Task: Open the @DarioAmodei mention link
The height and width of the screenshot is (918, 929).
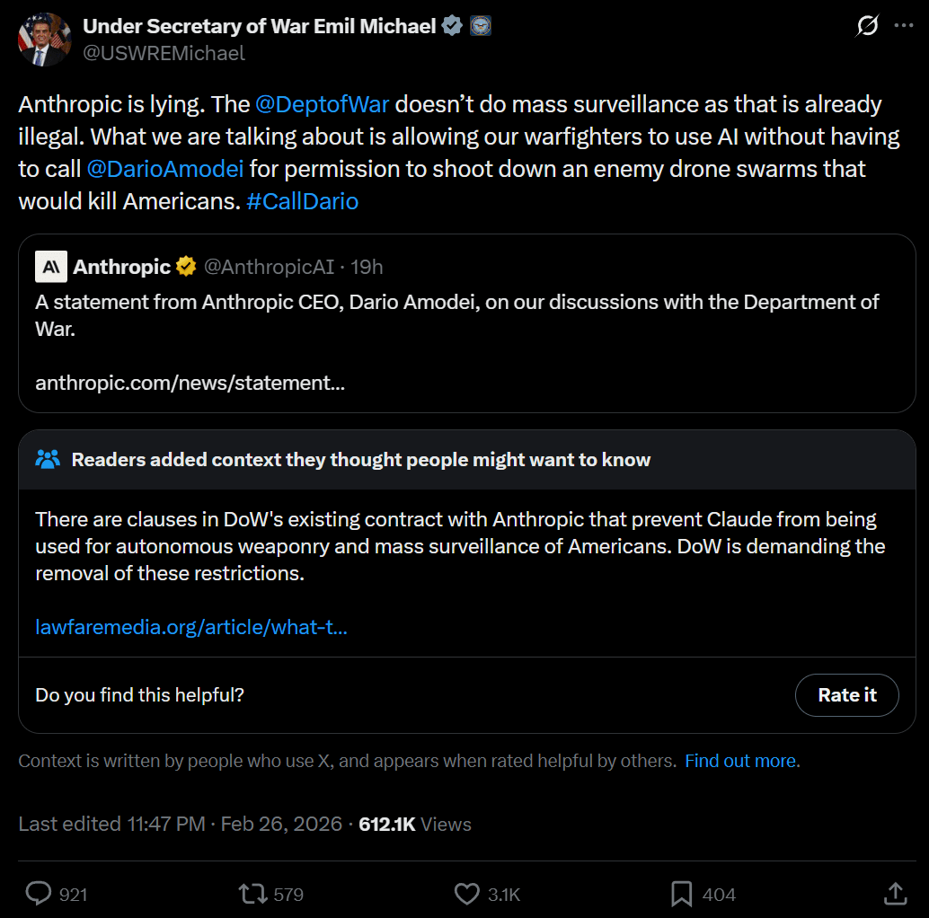Action: tap(165, 170)
